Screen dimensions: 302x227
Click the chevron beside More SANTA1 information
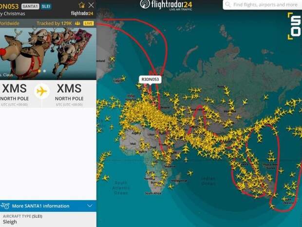click(90, 206)
